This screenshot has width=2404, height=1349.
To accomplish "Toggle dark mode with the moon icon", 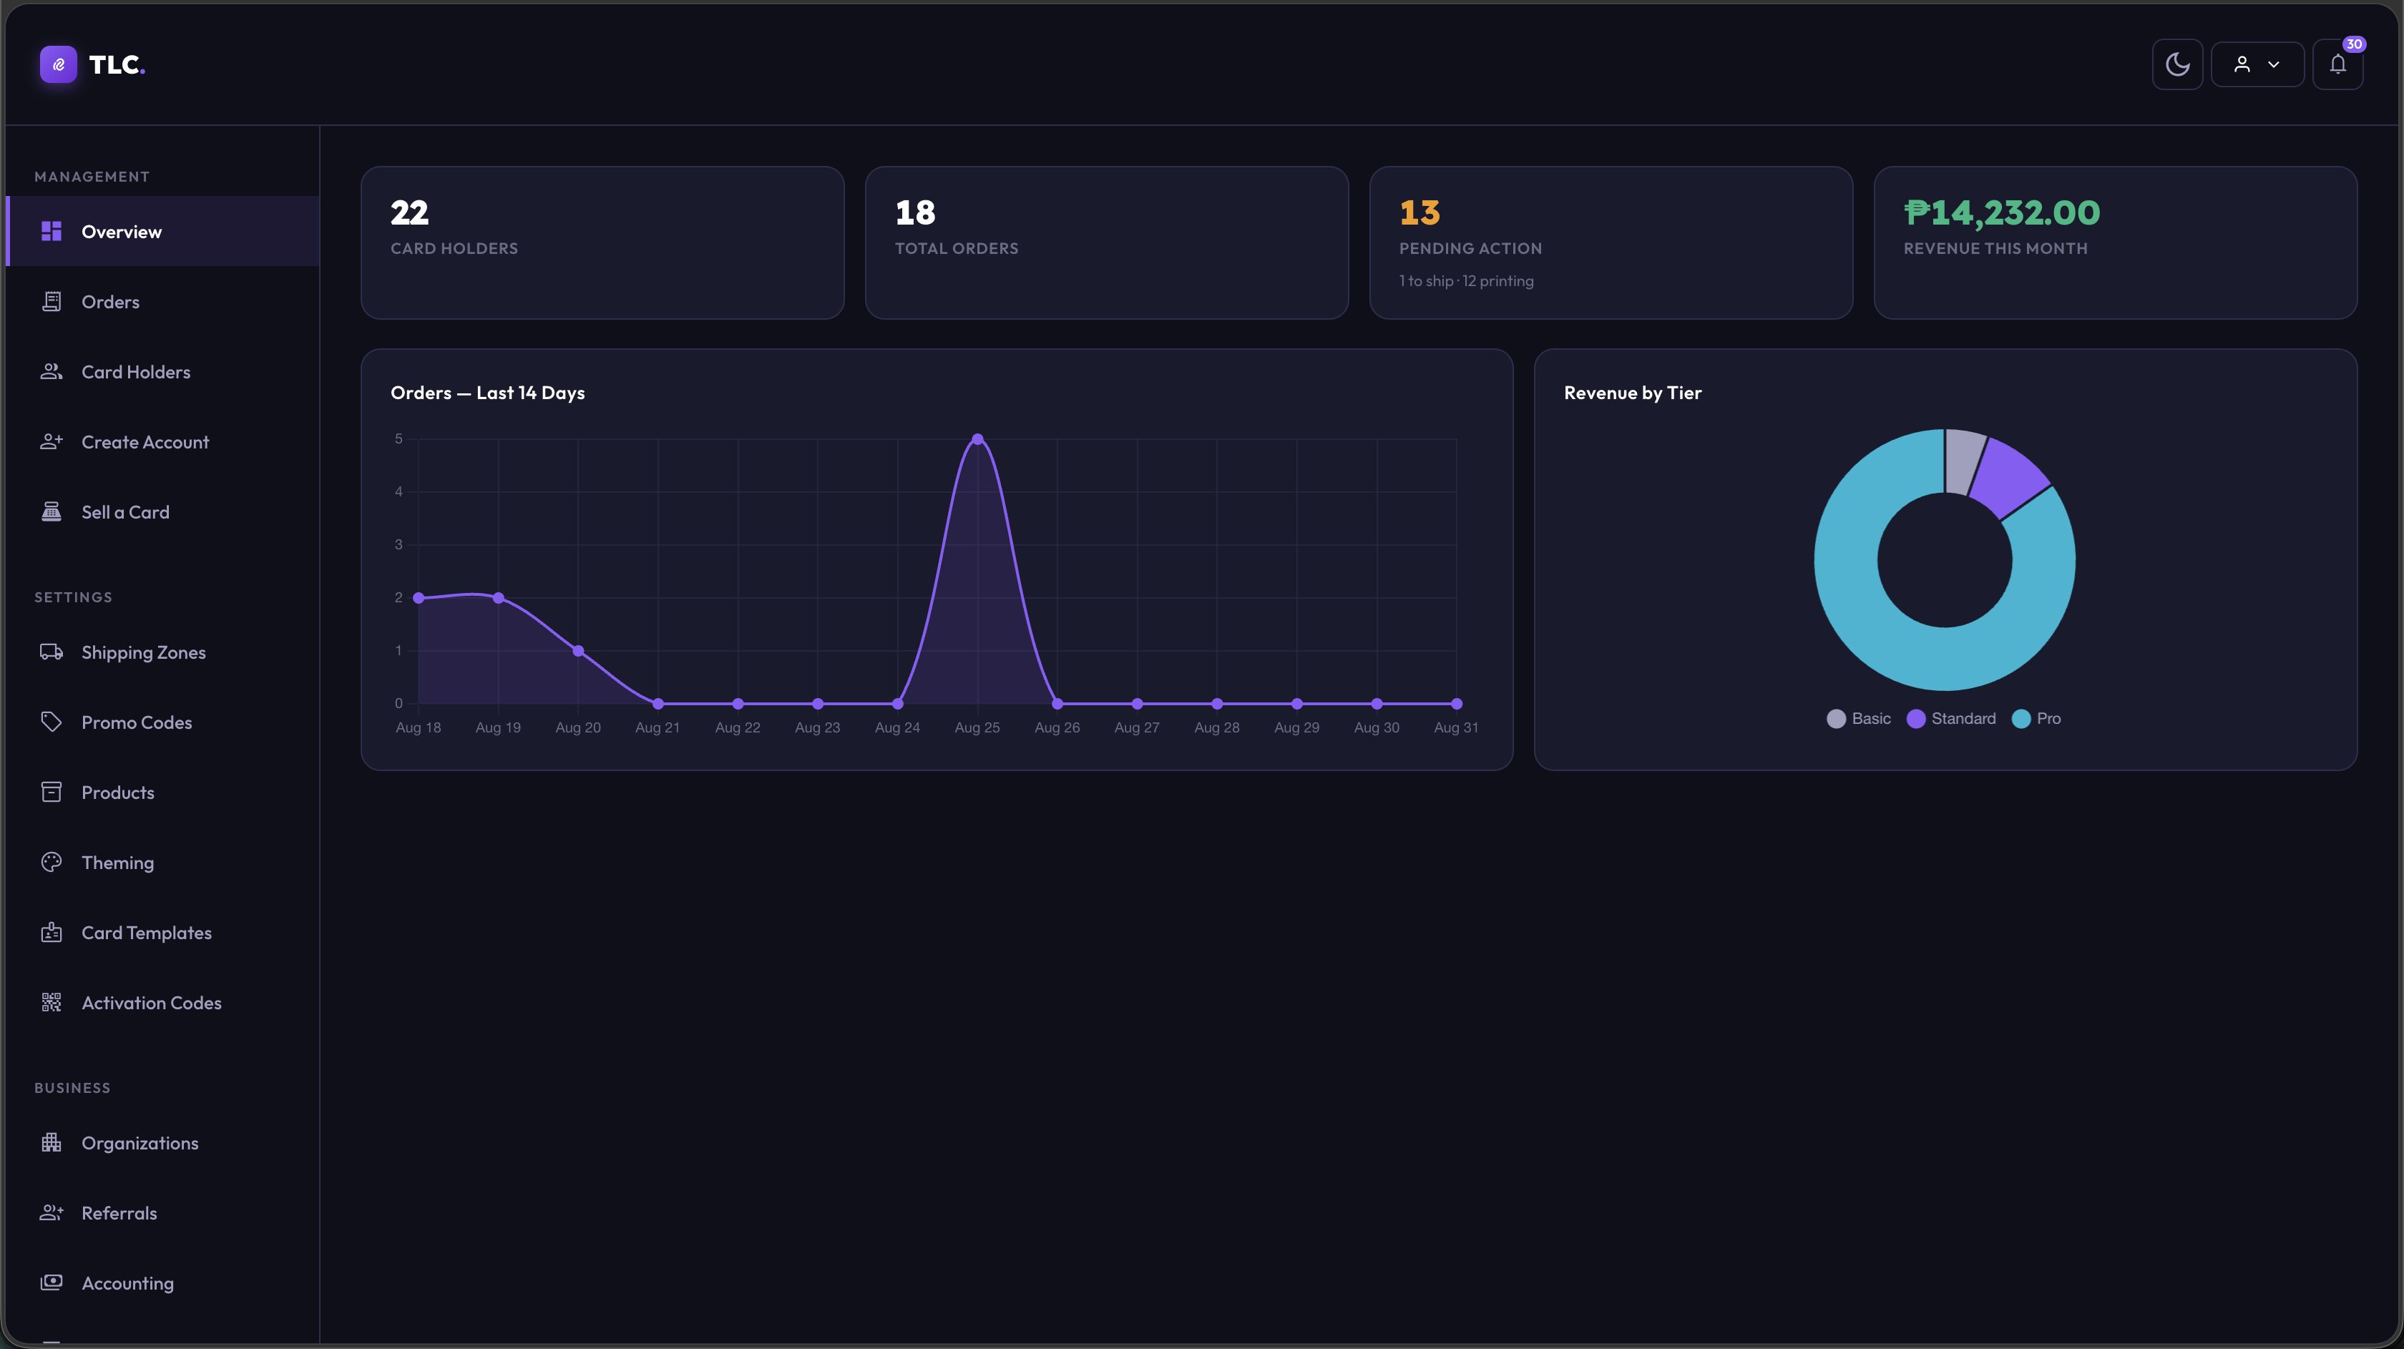I will (x=2177, y=64).
